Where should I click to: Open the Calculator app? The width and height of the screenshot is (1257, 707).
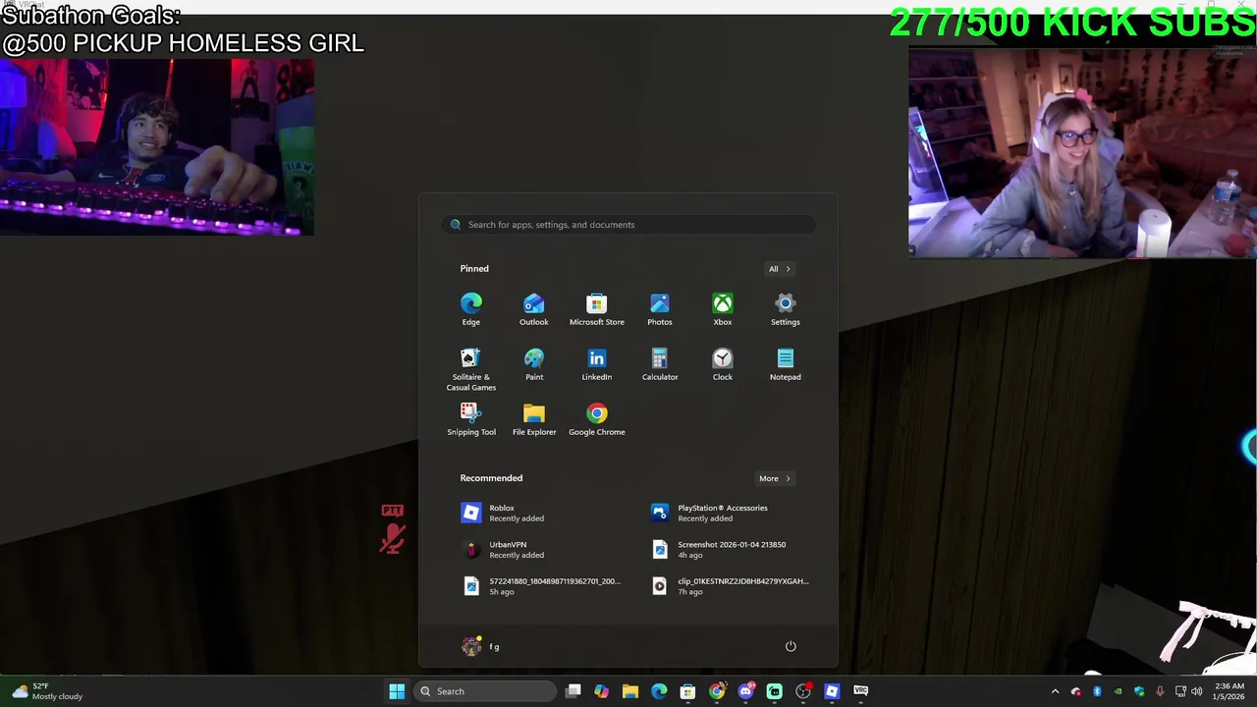pos(660,364)
